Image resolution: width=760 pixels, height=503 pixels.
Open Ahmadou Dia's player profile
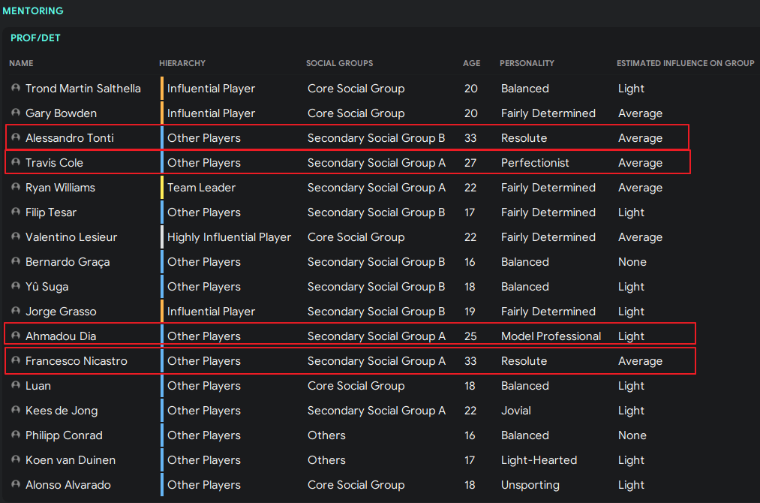pyautogui.click(x=61, y=336)
